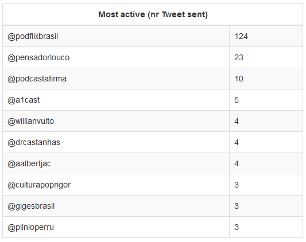The width and height of the screenshot is (306, 242).
Task: Select count 3 beside @plinioperru
Action: pyautogui.click(x=237, y=227)
